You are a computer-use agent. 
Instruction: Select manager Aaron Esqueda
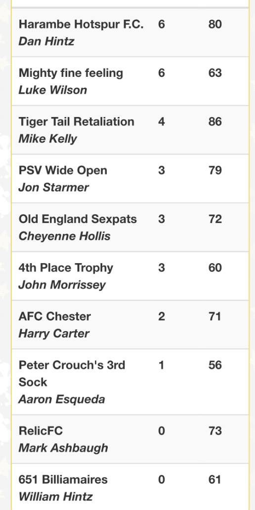click(x=62, y=399)
